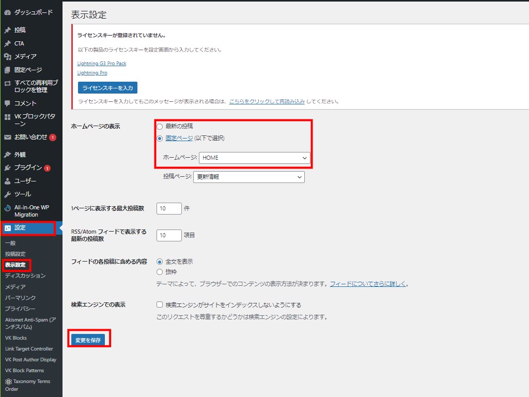This screenshot has width=529, height=397.
Task: Open the Lightning G3 Pro Pack link
Action: (x=102, y=63)
